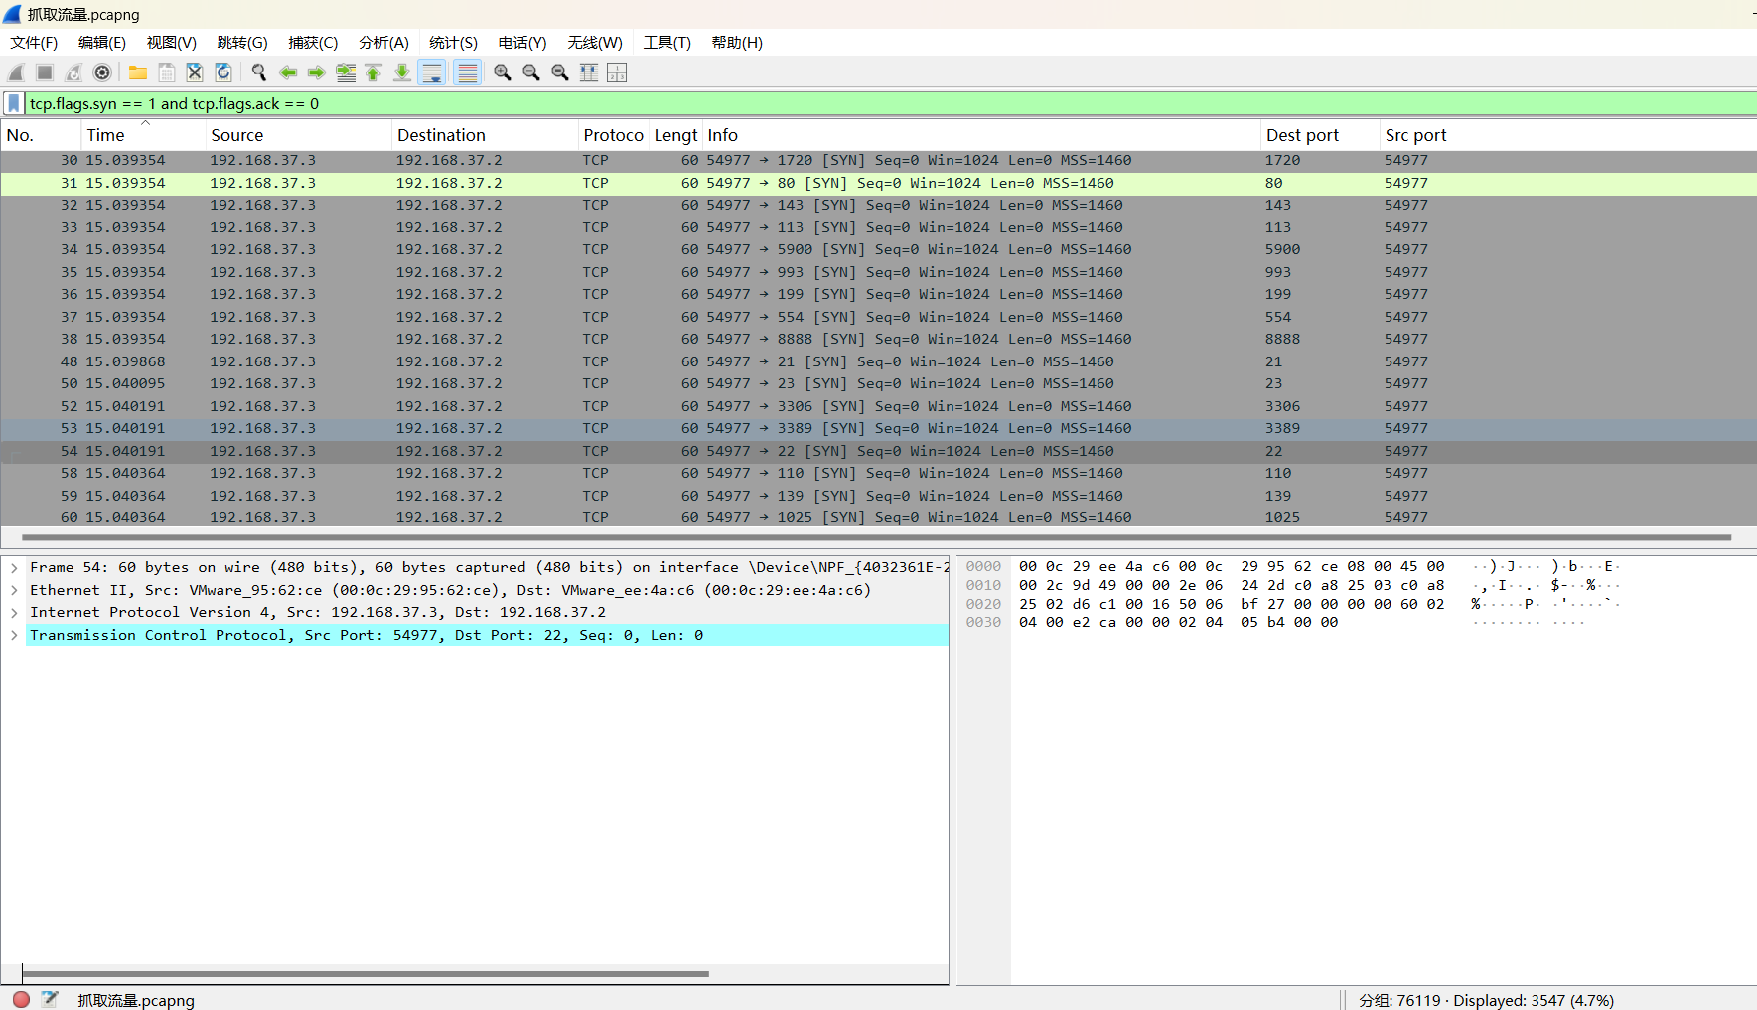
Task: Go forward to next packet
Action: [317, 72]
